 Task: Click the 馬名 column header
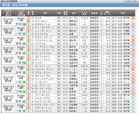pyautogui.click(x=45, y=13)
